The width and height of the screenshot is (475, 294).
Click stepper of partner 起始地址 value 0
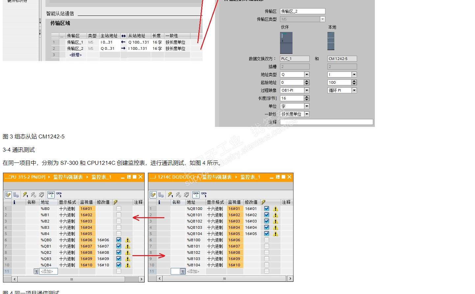tap(307, 82)
